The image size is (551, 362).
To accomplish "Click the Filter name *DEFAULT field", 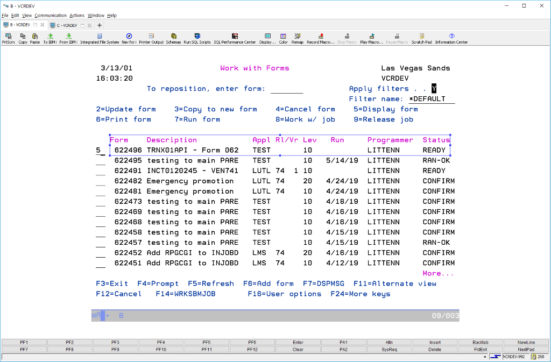I will 432,99.
